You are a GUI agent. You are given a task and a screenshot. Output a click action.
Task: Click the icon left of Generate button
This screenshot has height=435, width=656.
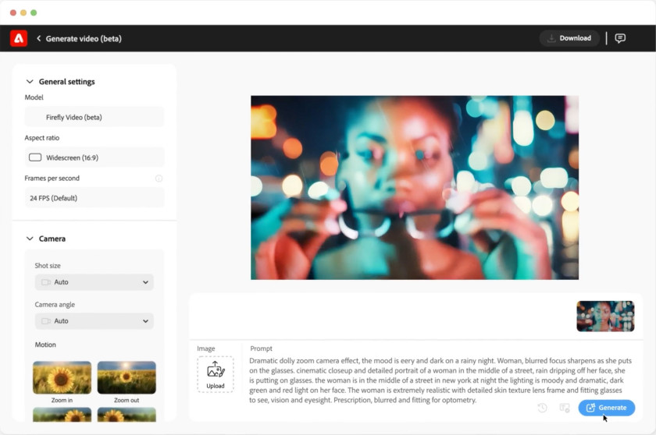[x=565, y=408]
